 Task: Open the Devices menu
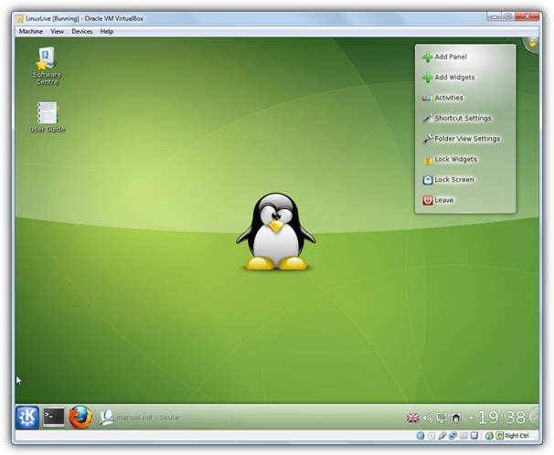click(x=82, y=31)
